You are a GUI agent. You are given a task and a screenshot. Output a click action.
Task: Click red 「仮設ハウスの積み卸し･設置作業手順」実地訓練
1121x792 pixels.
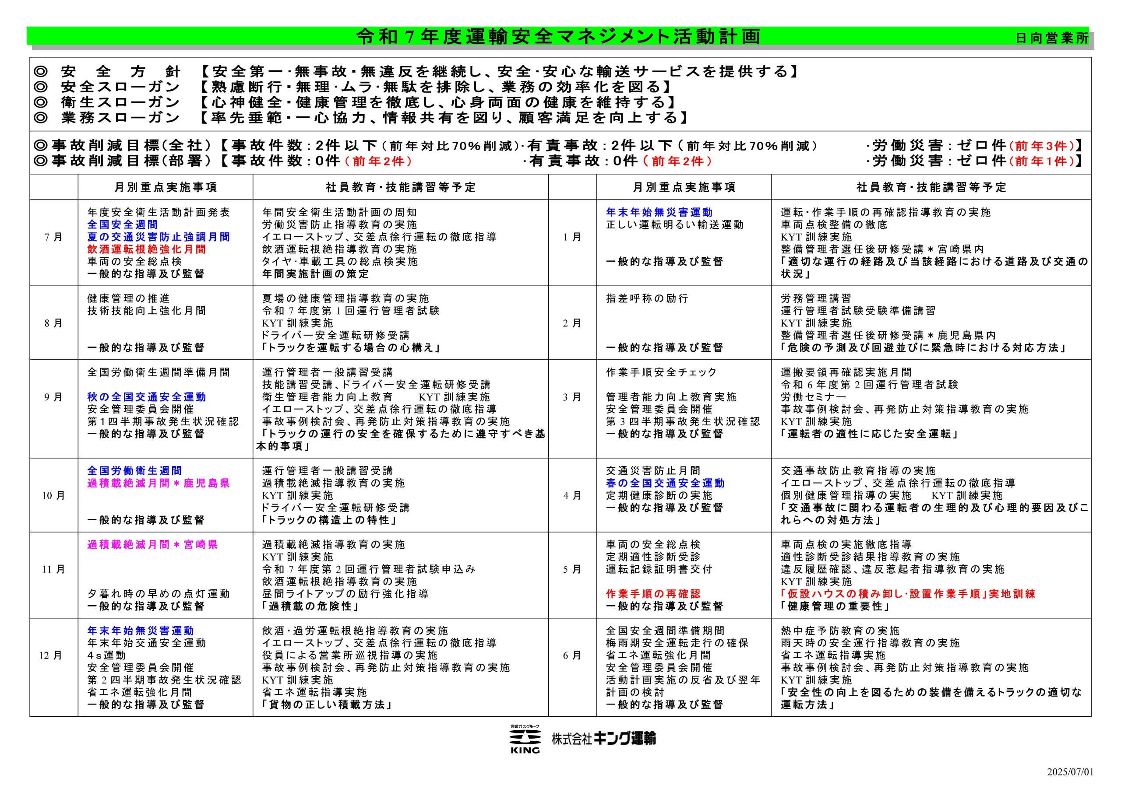908,594
